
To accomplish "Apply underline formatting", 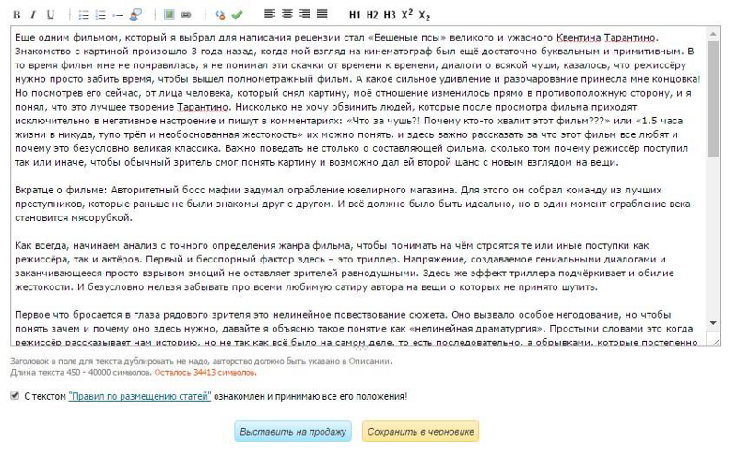I will pyautogui.click(x=50, y=15).
